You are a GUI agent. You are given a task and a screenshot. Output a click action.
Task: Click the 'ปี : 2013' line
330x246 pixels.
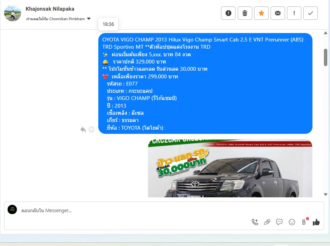point(117,106)
